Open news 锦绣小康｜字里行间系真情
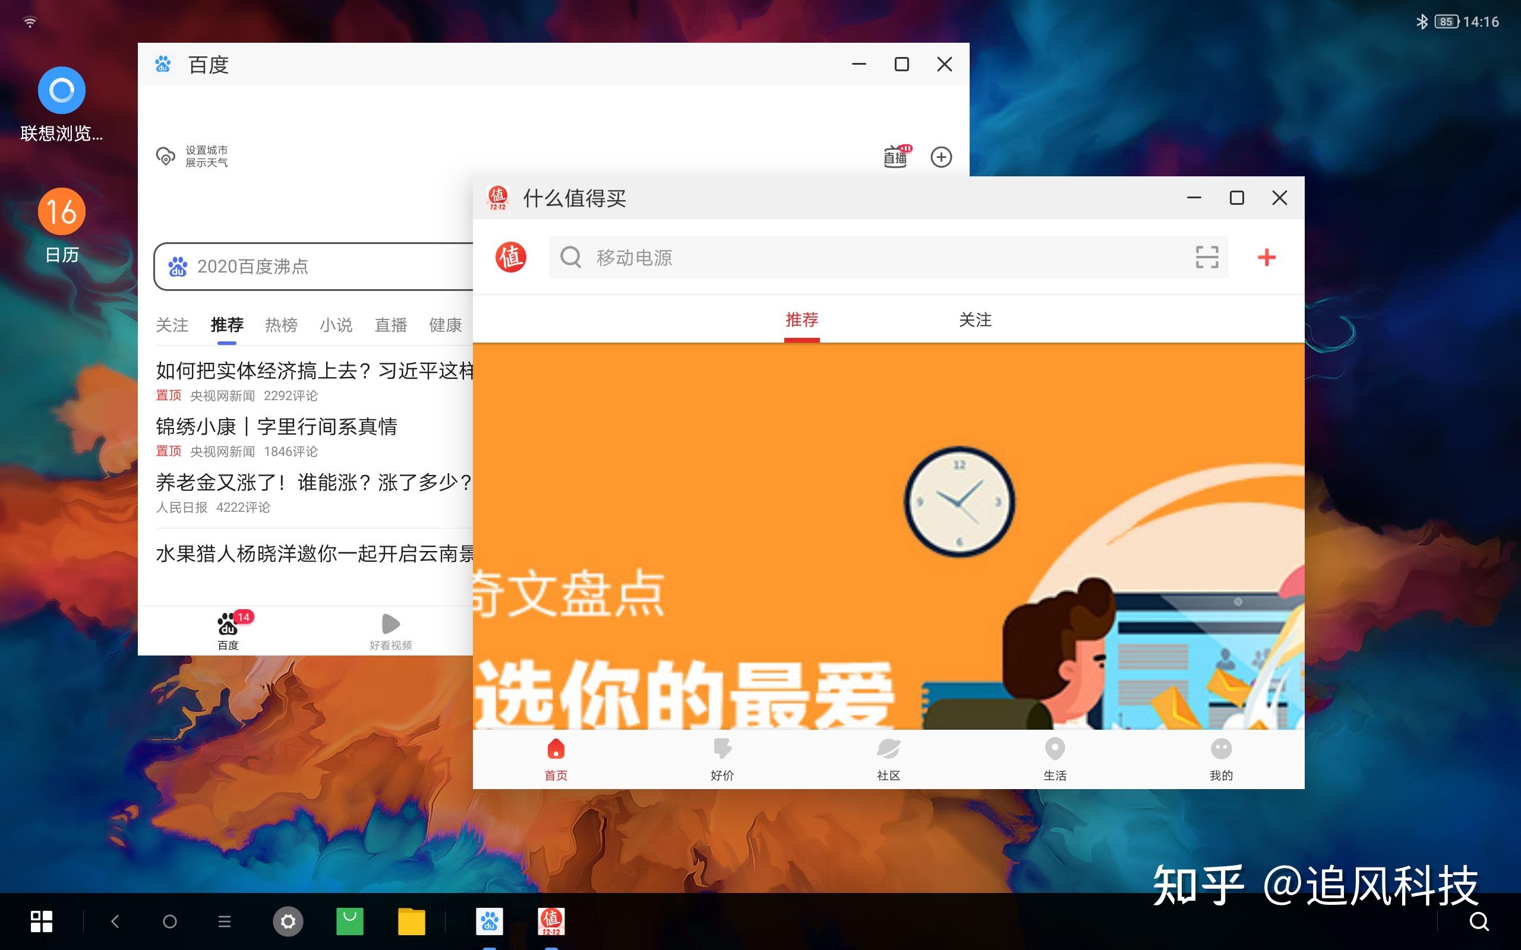1521x950 pixels. 276,427
